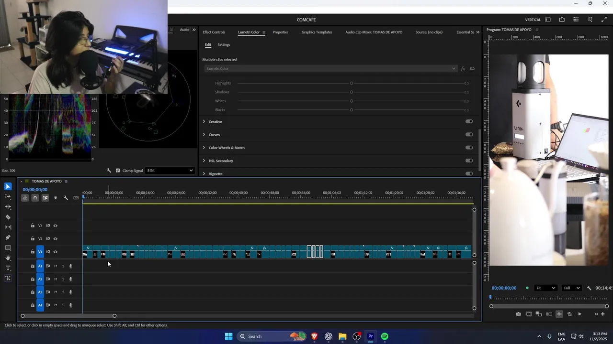The height and width of the screenshot is (344, 613).
Task: Disable the HSL Secondary toggle
Action: point(469,161)
